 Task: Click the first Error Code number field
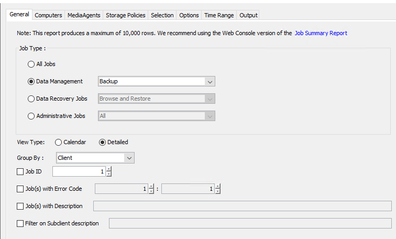(122, 189)
